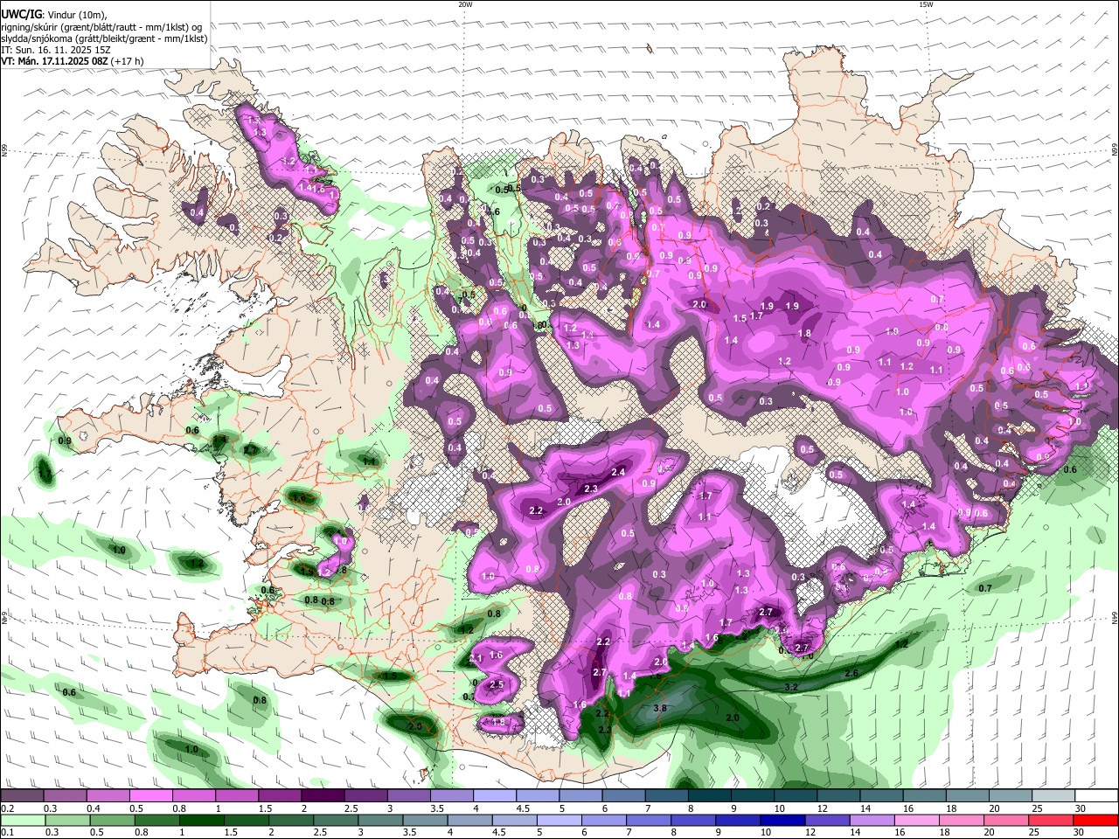This screenshot has height=839, width=1119.
Task: Click the pale grey 25 swatch in the snow legend
Action: pos(1053,795)
